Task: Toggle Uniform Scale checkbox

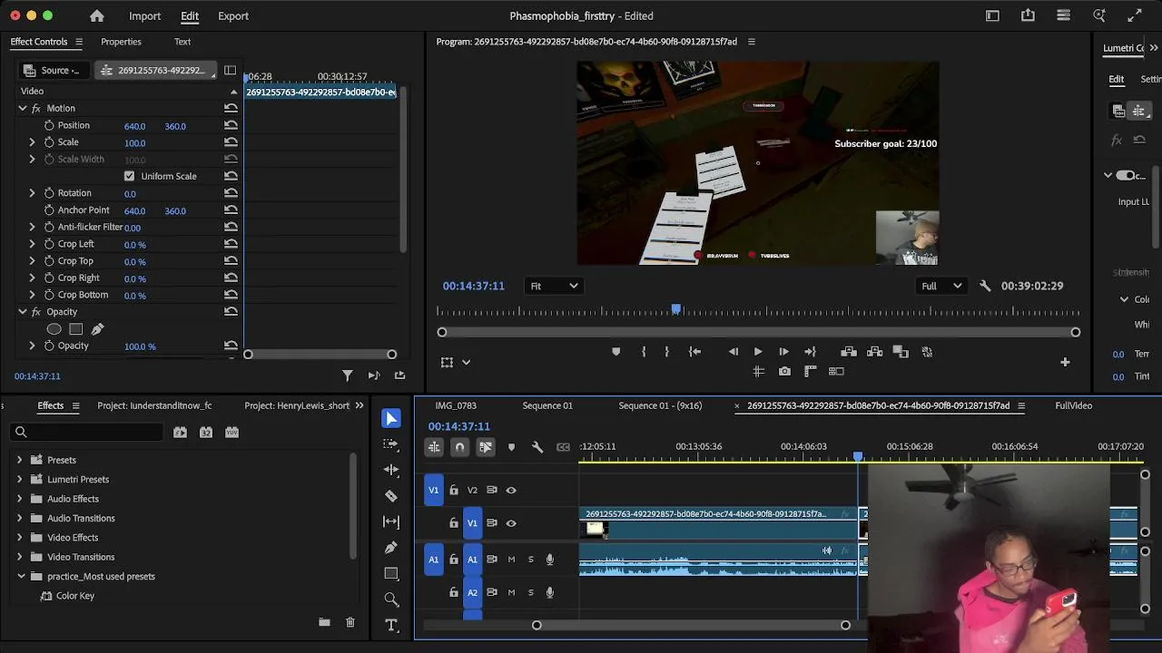Action: [129, 176]
